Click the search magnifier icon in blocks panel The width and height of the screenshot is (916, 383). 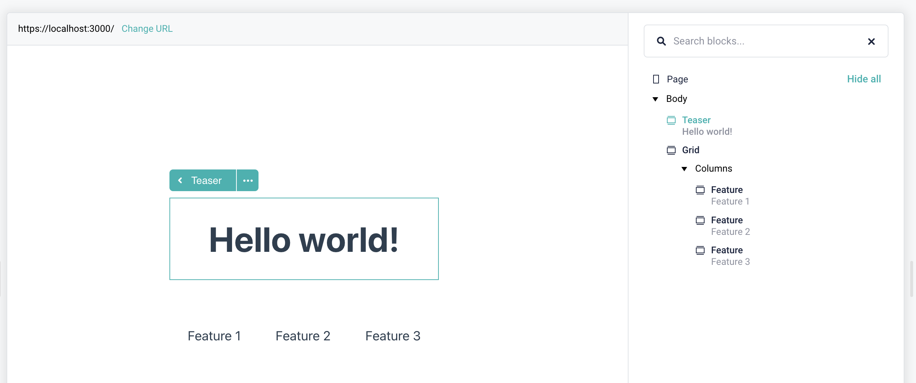coord(661,41)
